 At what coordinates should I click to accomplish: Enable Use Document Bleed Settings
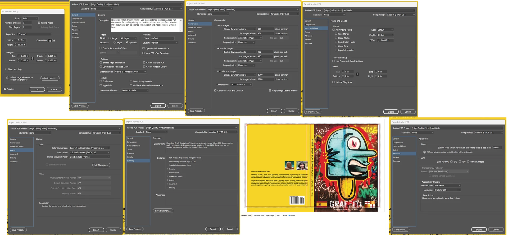point(334,61)
